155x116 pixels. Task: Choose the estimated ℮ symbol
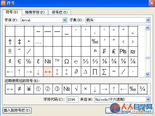pyautogui.click(x=76, y=61)
